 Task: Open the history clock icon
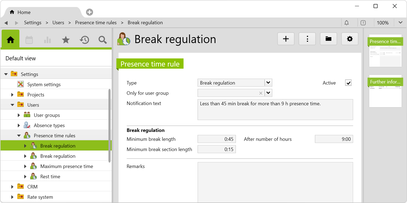(x=84, y=40)
